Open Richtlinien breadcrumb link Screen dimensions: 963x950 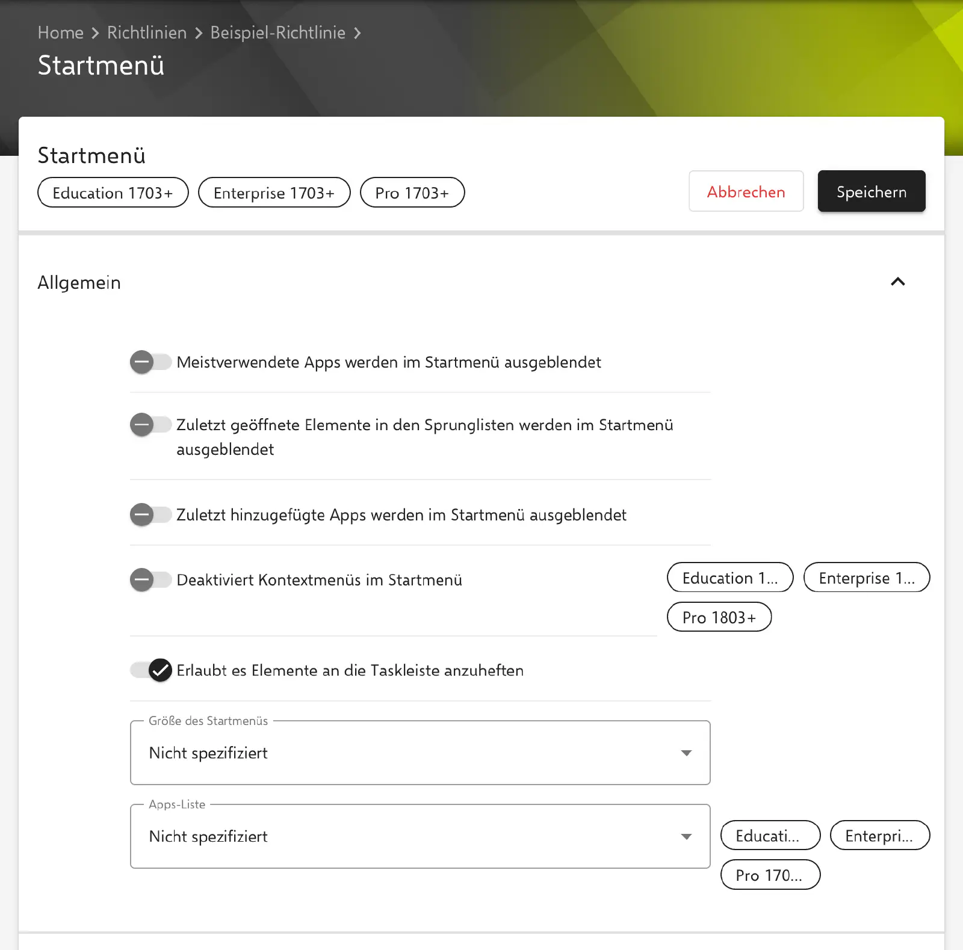tap(147, 32)
